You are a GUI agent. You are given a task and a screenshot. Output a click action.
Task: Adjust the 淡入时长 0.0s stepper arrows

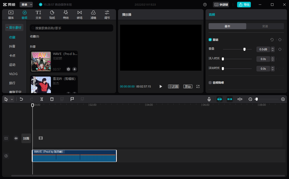[x=273, y=59]
